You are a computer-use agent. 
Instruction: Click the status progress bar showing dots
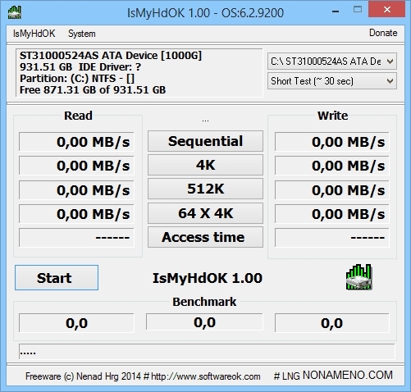207,352
